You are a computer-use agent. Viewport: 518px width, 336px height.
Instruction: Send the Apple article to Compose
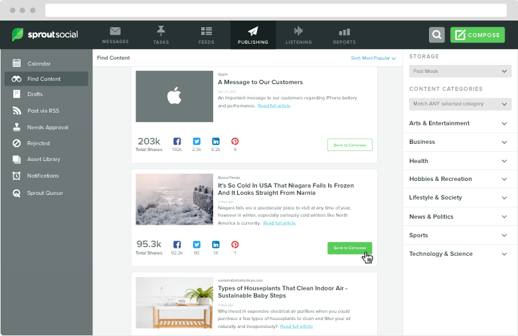click(349, 145)
